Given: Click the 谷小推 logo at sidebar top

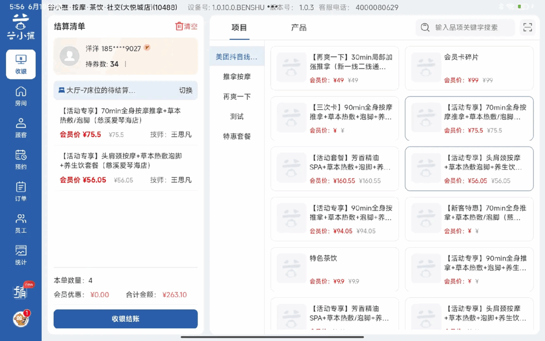Looking at the screenshot, I should (21, 27).
